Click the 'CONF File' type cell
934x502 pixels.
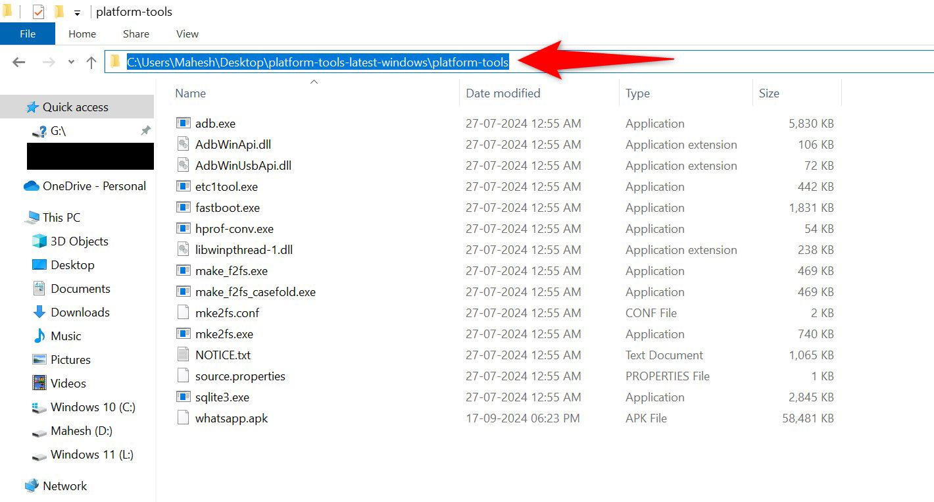click(651, 313)
